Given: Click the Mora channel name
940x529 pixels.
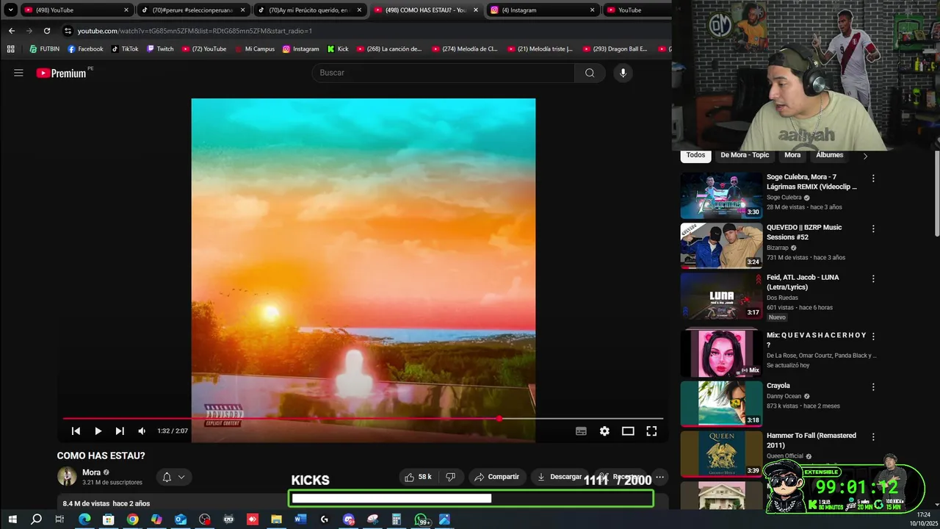Looking at the screenshot, I should click(x=91, y=472).
